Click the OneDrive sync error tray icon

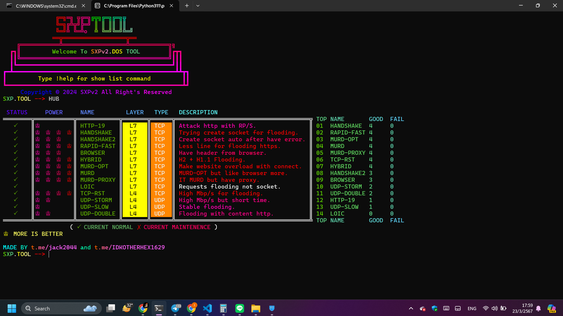coord(422,308)
